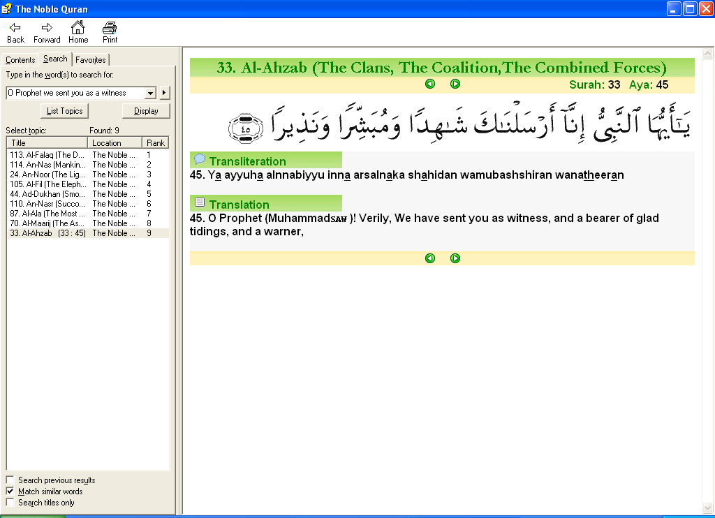Enable Search previous results checkbox
The image size is (715, 518).
click(x=10, y=480)
